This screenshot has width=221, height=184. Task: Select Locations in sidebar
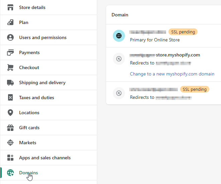pos(49,113)
